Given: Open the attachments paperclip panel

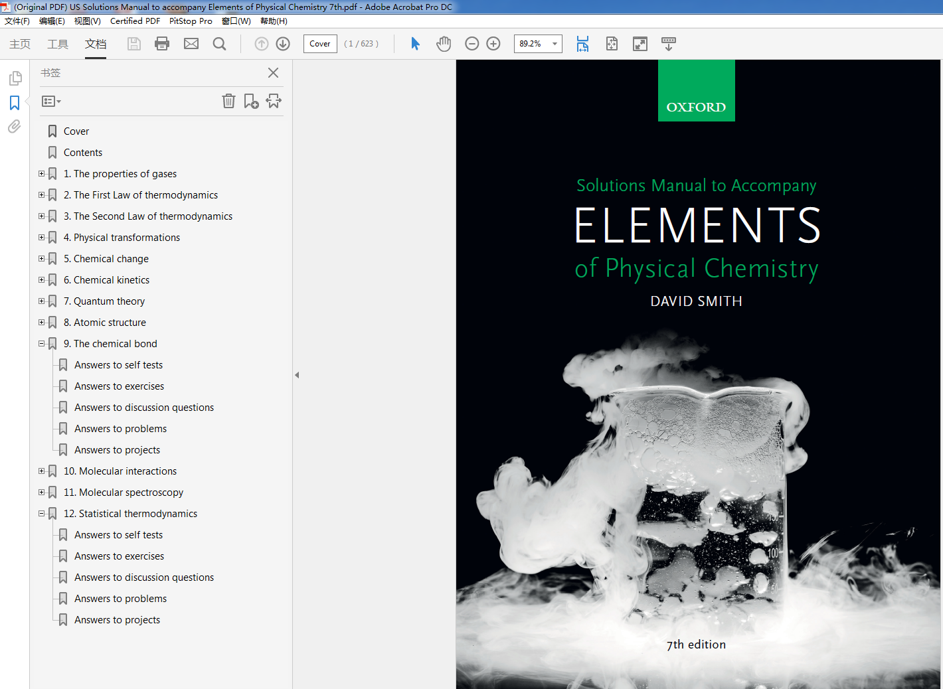Looking at the screenshot, I should (x=15, y=126).
